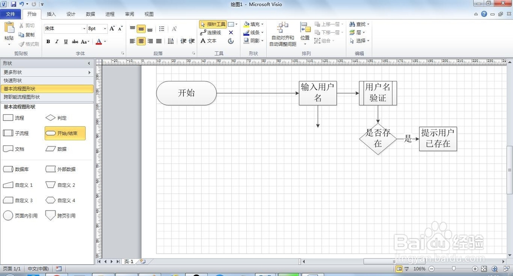Switch to the Data (数据) tab
513x276 pixels.
(90, 14)
